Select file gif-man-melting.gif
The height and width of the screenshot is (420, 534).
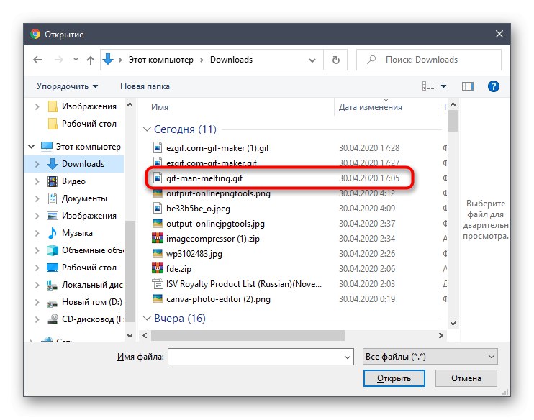click(204, 178)
